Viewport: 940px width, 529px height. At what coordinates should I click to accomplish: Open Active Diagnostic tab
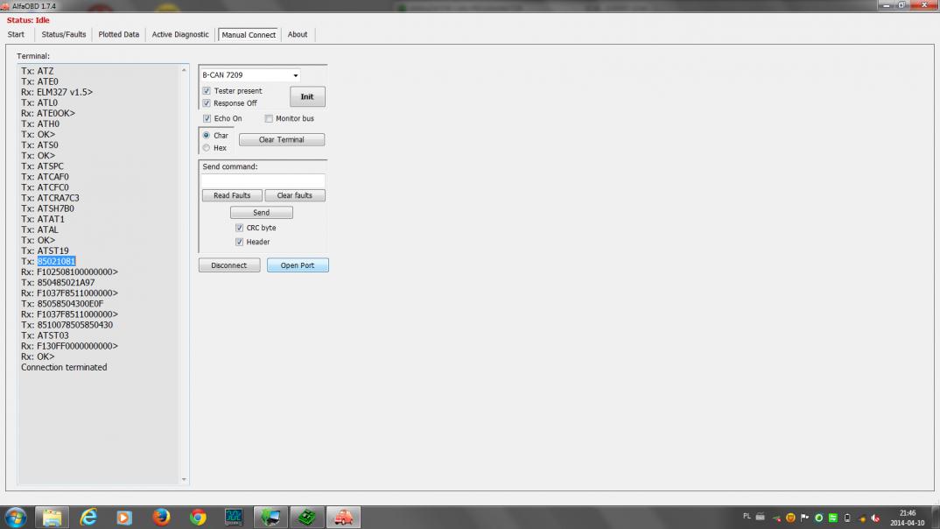pyautogui.click(x=180, y=34)
